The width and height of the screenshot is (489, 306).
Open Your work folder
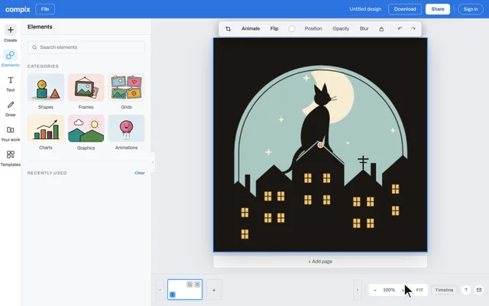(10, 134)
